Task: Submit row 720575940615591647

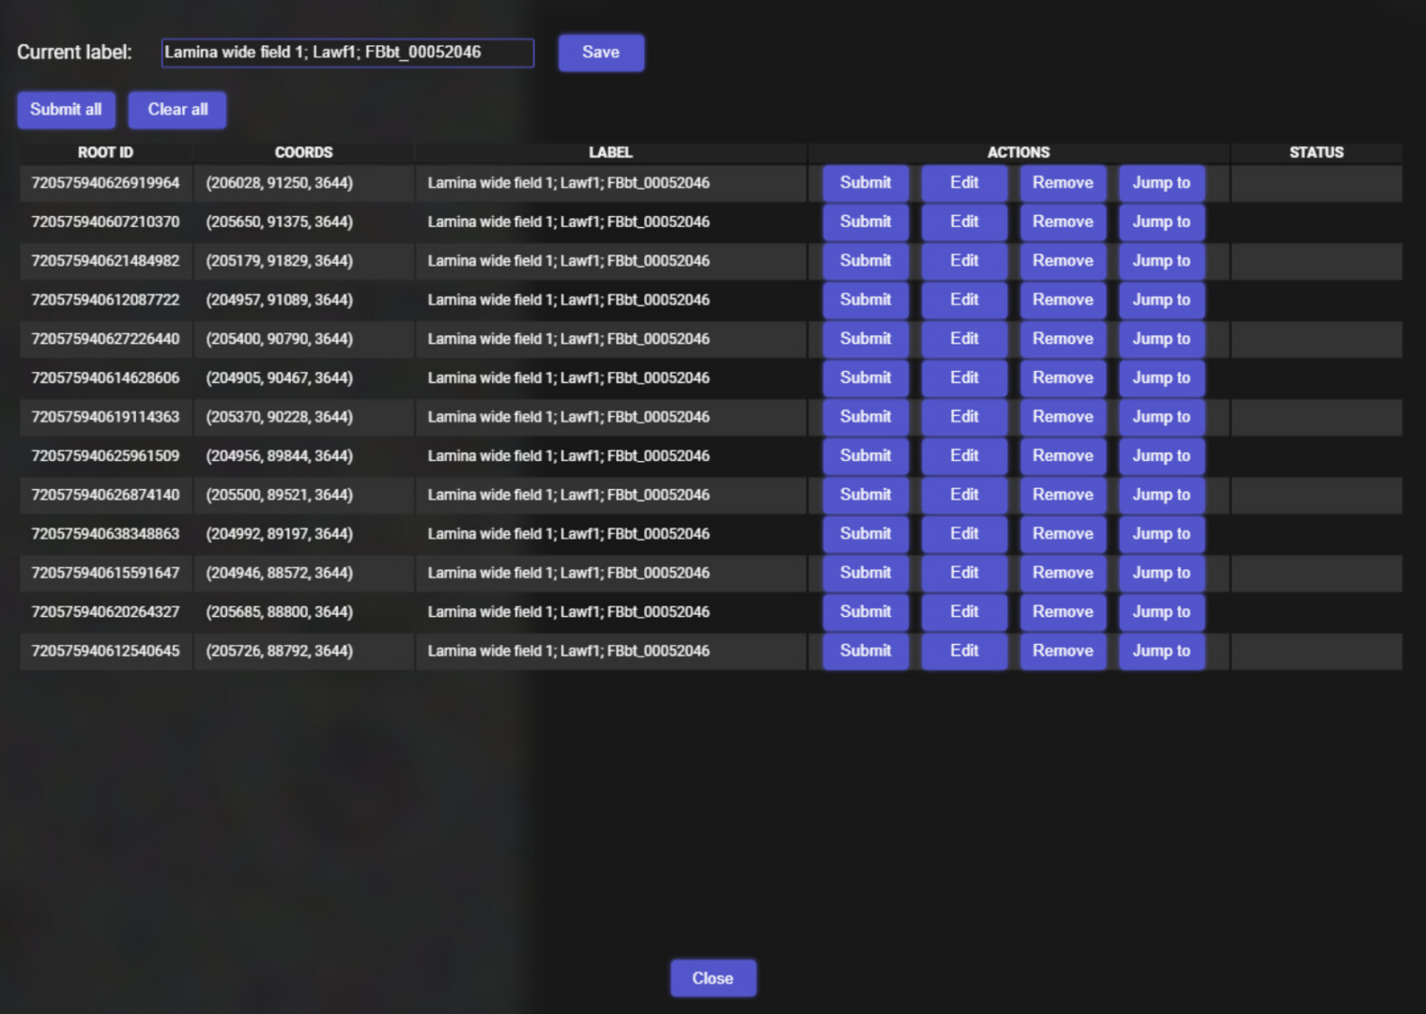Action: (x=866, y=573)
